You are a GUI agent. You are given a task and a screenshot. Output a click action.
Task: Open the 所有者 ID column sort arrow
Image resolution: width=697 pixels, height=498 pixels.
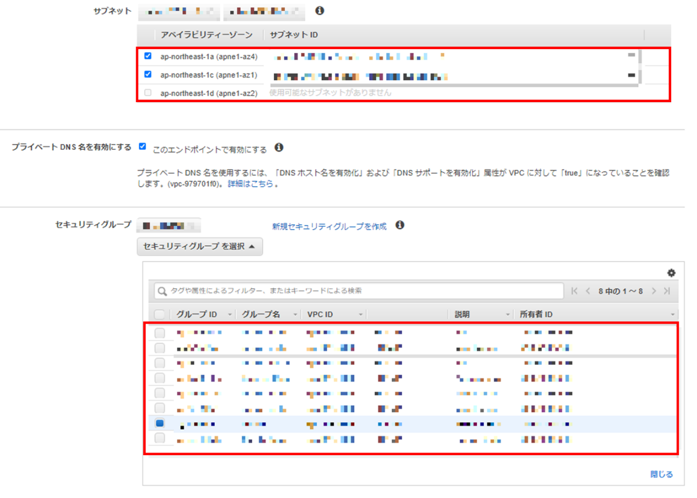[673, 315]
